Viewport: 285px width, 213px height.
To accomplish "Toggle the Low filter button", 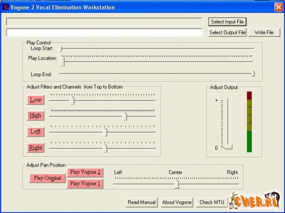I will click(x=36, y=100).
